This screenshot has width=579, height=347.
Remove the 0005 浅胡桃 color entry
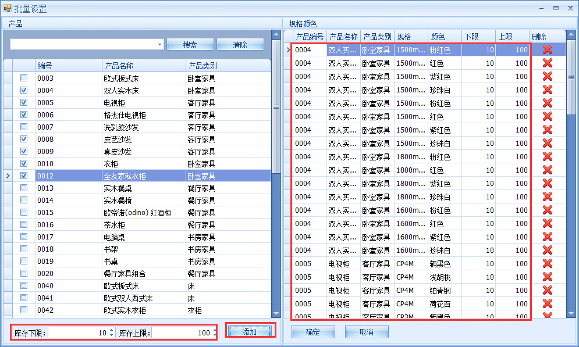[546, 277]
